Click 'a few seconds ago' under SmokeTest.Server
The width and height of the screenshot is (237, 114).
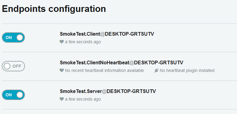click(x=83, y=99)
